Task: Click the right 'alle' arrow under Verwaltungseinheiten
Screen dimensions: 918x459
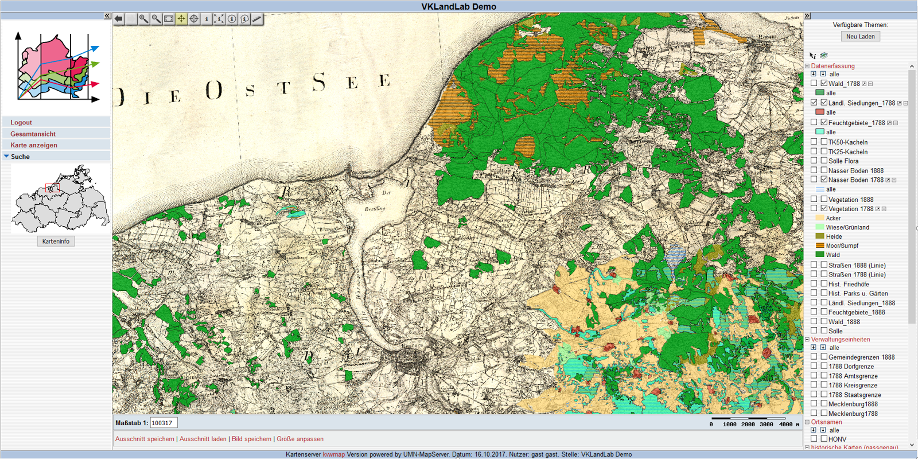Action: (x=823, y=348)
